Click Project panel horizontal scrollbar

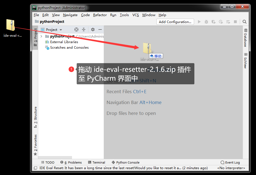[55, 157]
